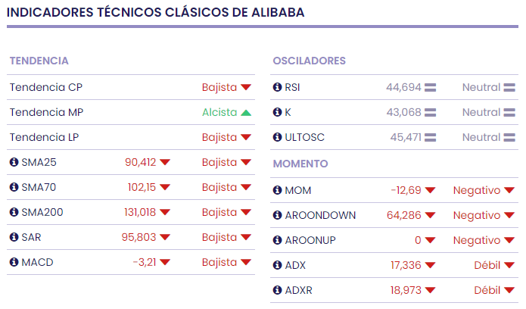Click the info icon beside SMA70
Viewport: 526px width, 309px height.
pos(14,187)
